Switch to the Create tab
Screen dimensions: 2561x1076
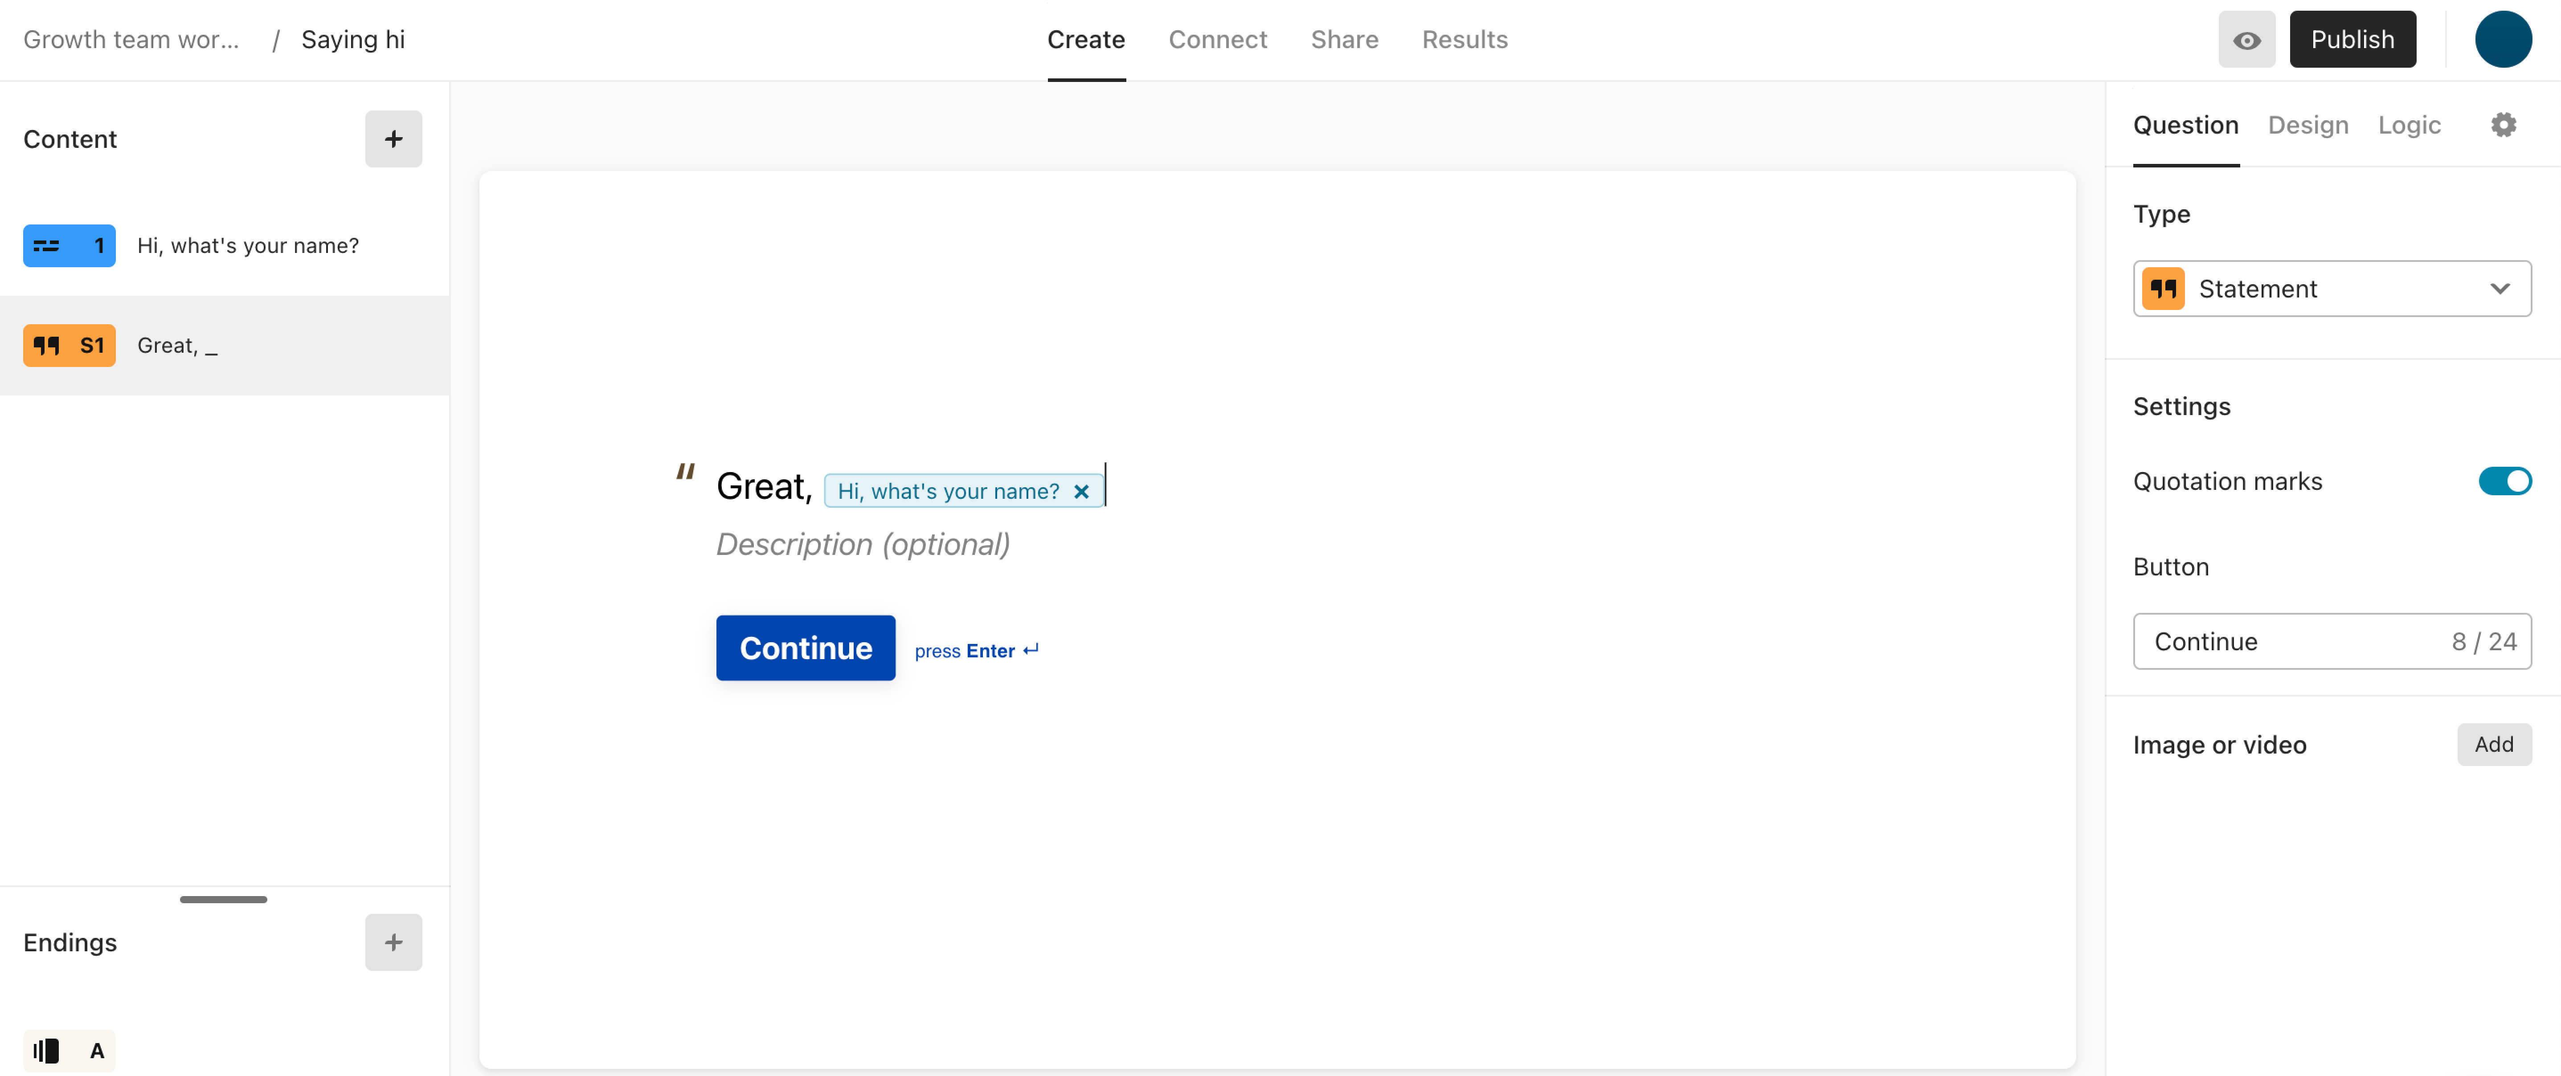[x=1086, y=40]
